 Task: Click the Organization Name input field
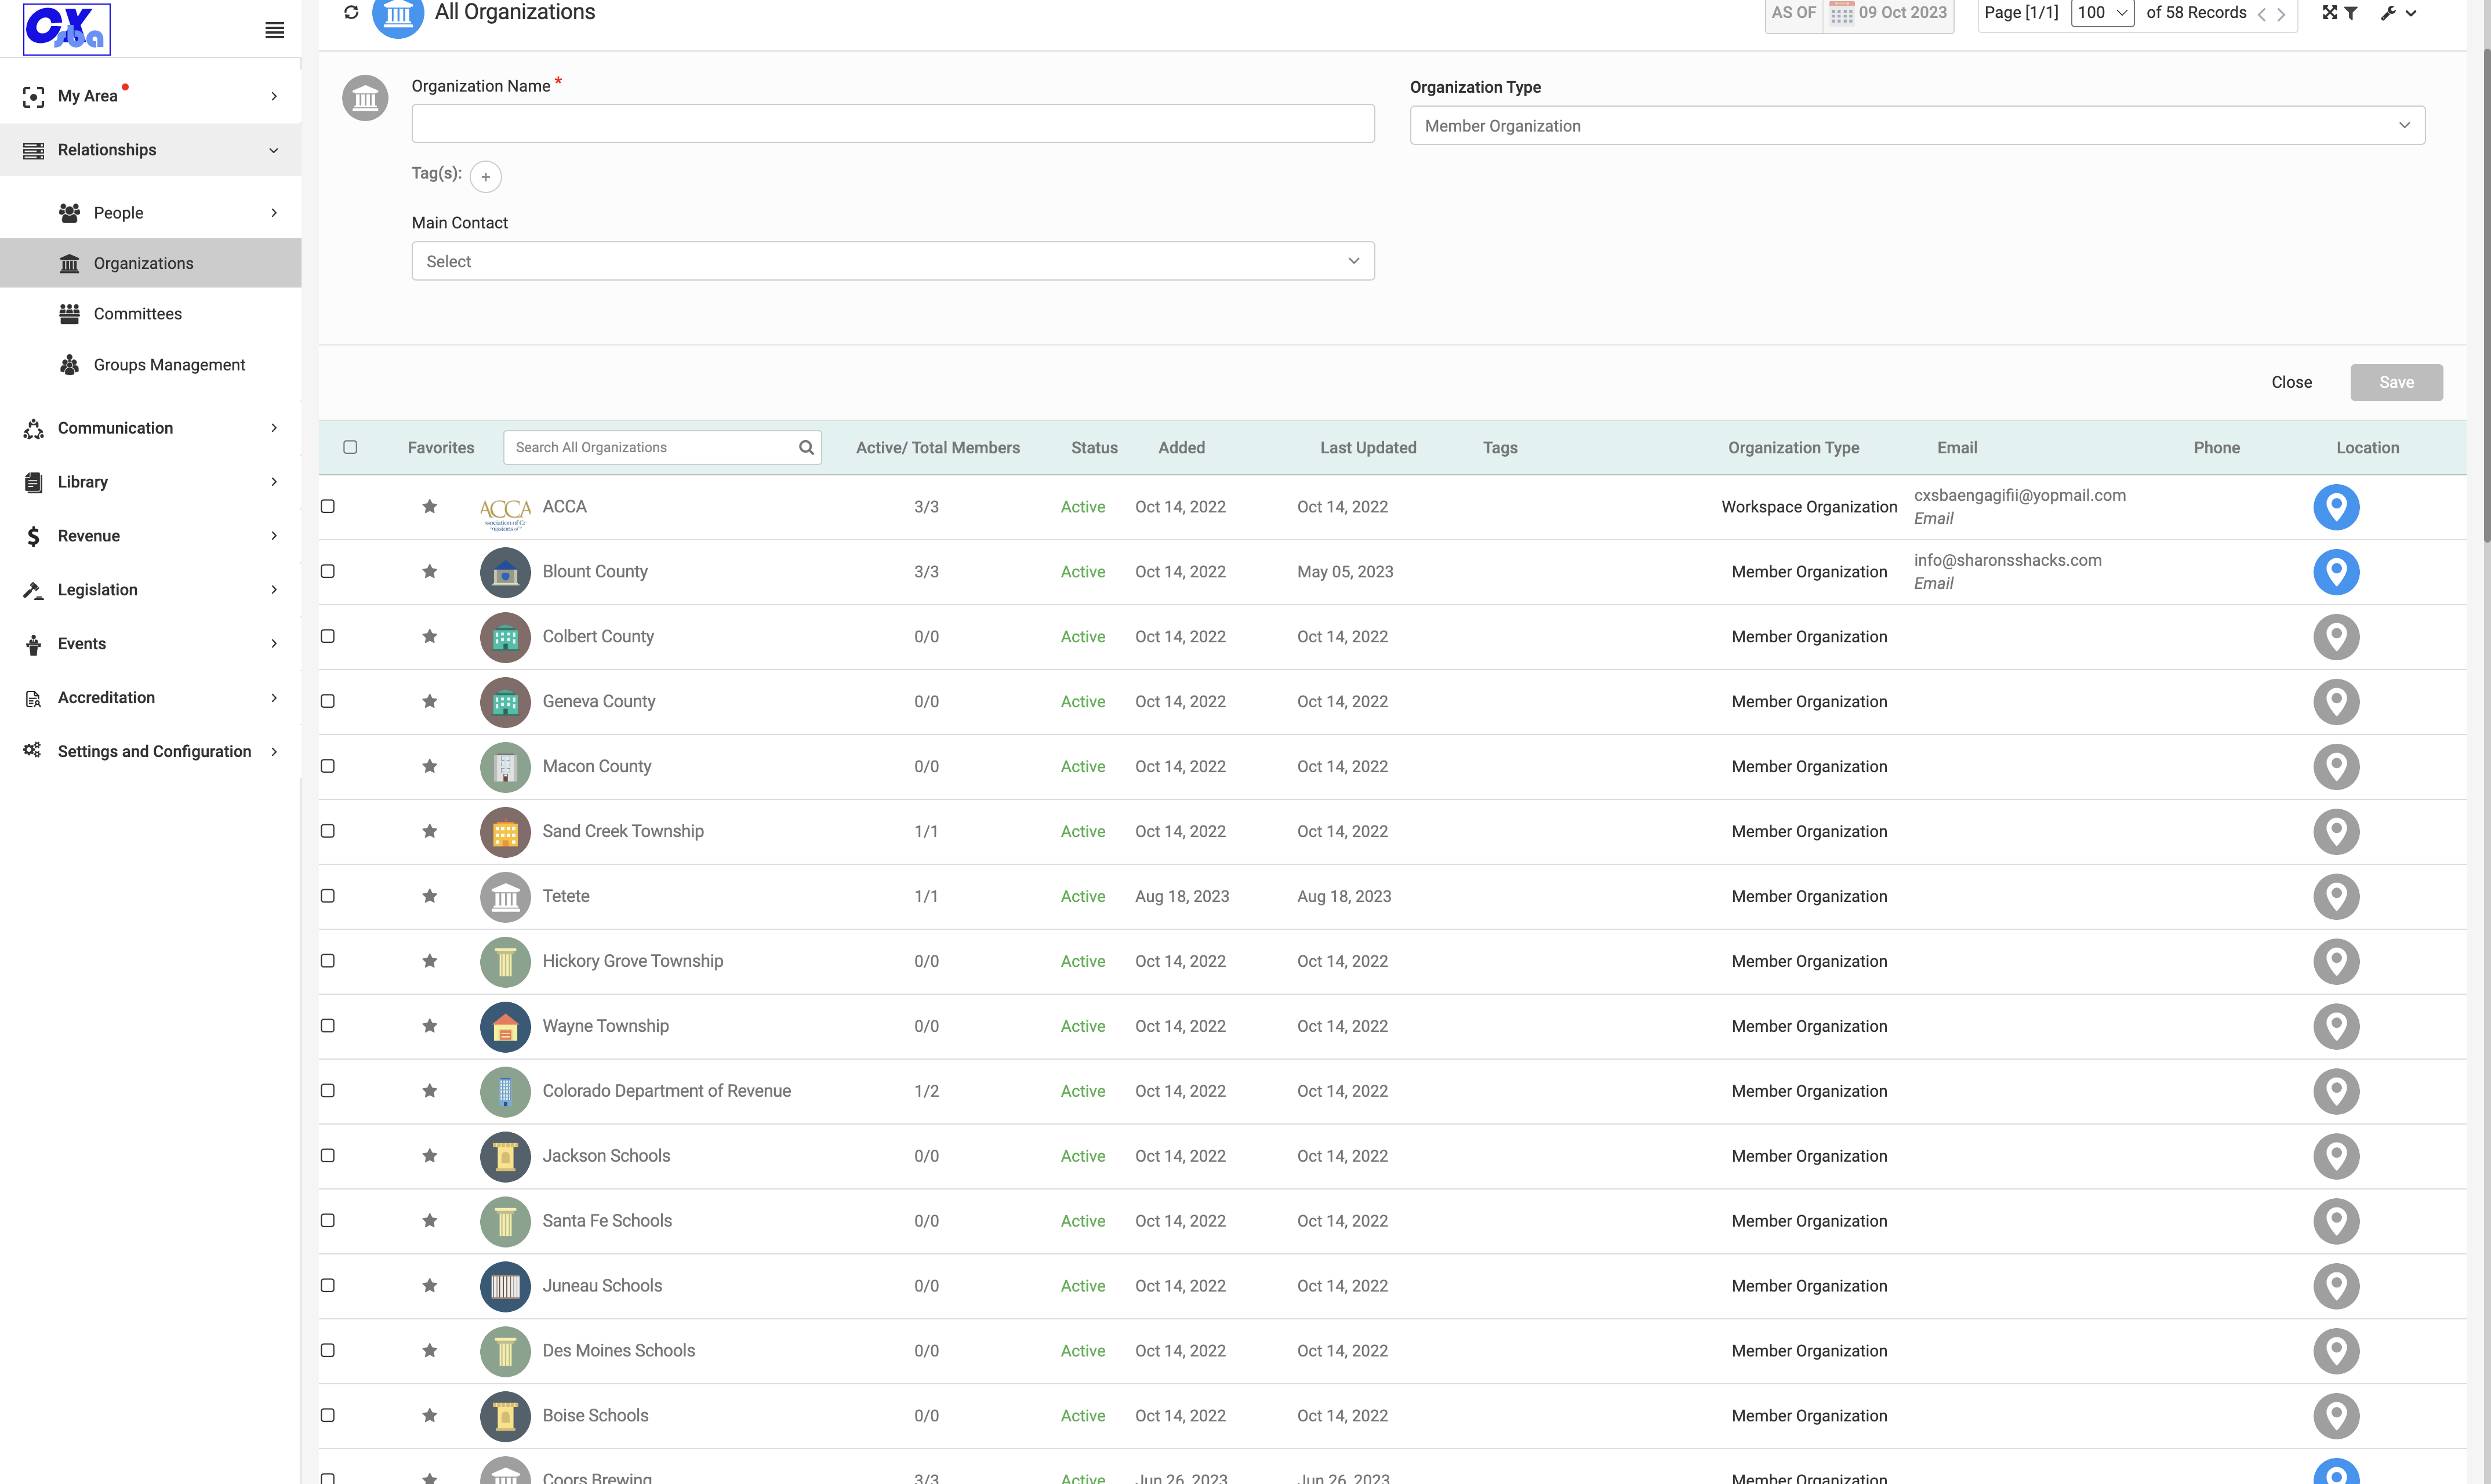click(x=893, y=123)
